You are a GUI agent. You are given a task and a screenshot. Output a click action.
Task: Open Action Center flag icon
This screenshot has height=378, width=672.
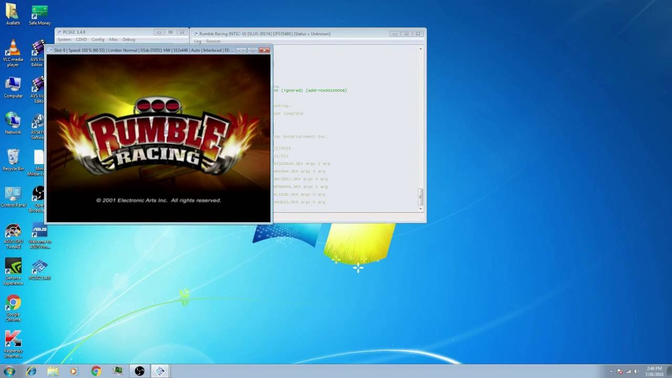[619, 371]
